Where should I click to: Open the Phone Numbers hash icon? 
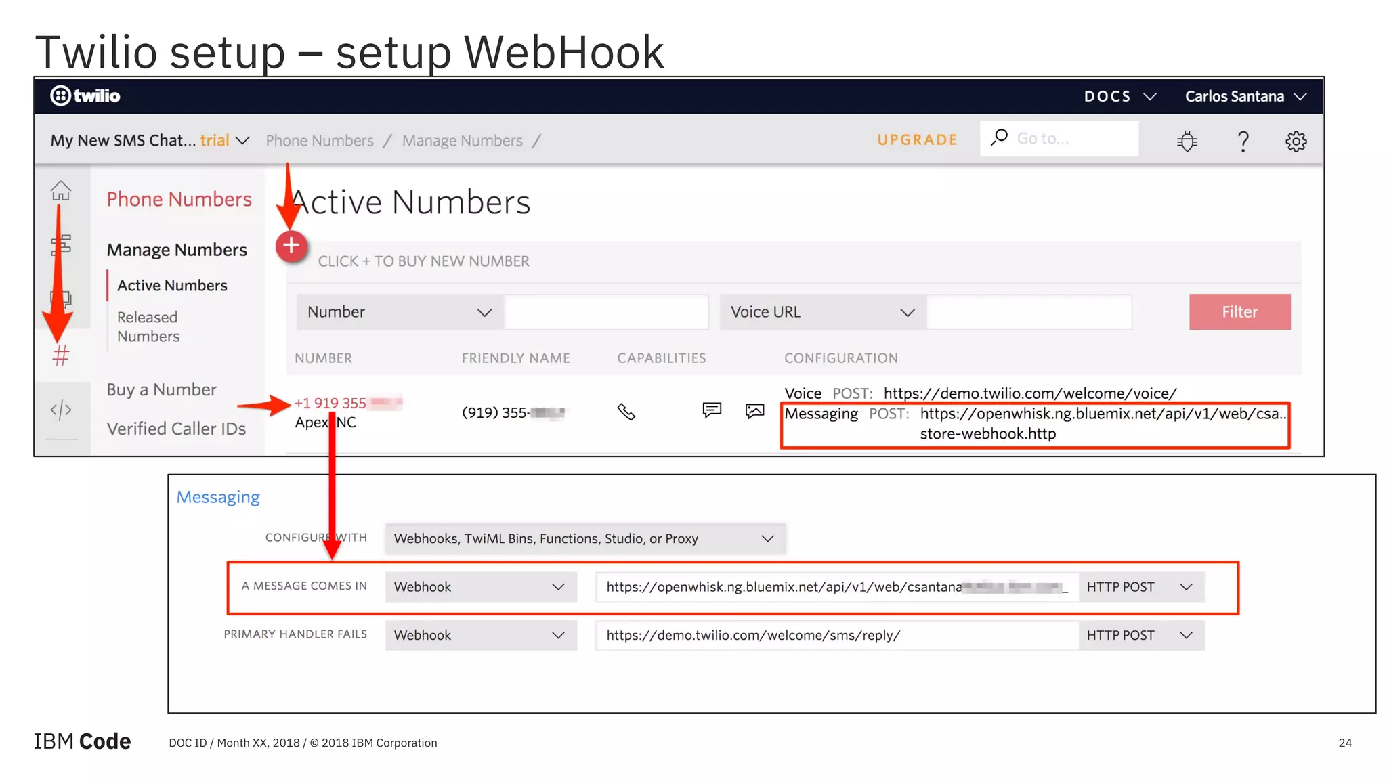(61, 355)
